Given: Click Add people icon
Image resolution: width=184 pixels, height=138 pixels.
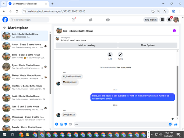Looking at the screenshot, I should [x=110, y=54].
